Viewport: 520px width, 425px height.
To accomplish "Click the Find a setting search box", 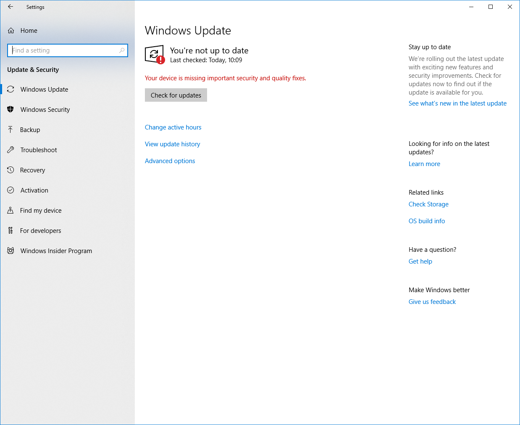I will coord(68,50).
